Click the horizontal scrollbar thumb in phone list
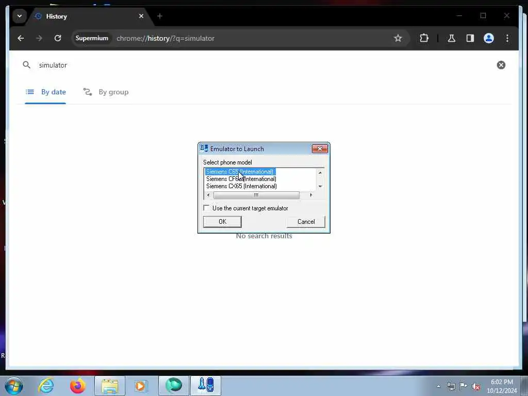 [256, 195]
